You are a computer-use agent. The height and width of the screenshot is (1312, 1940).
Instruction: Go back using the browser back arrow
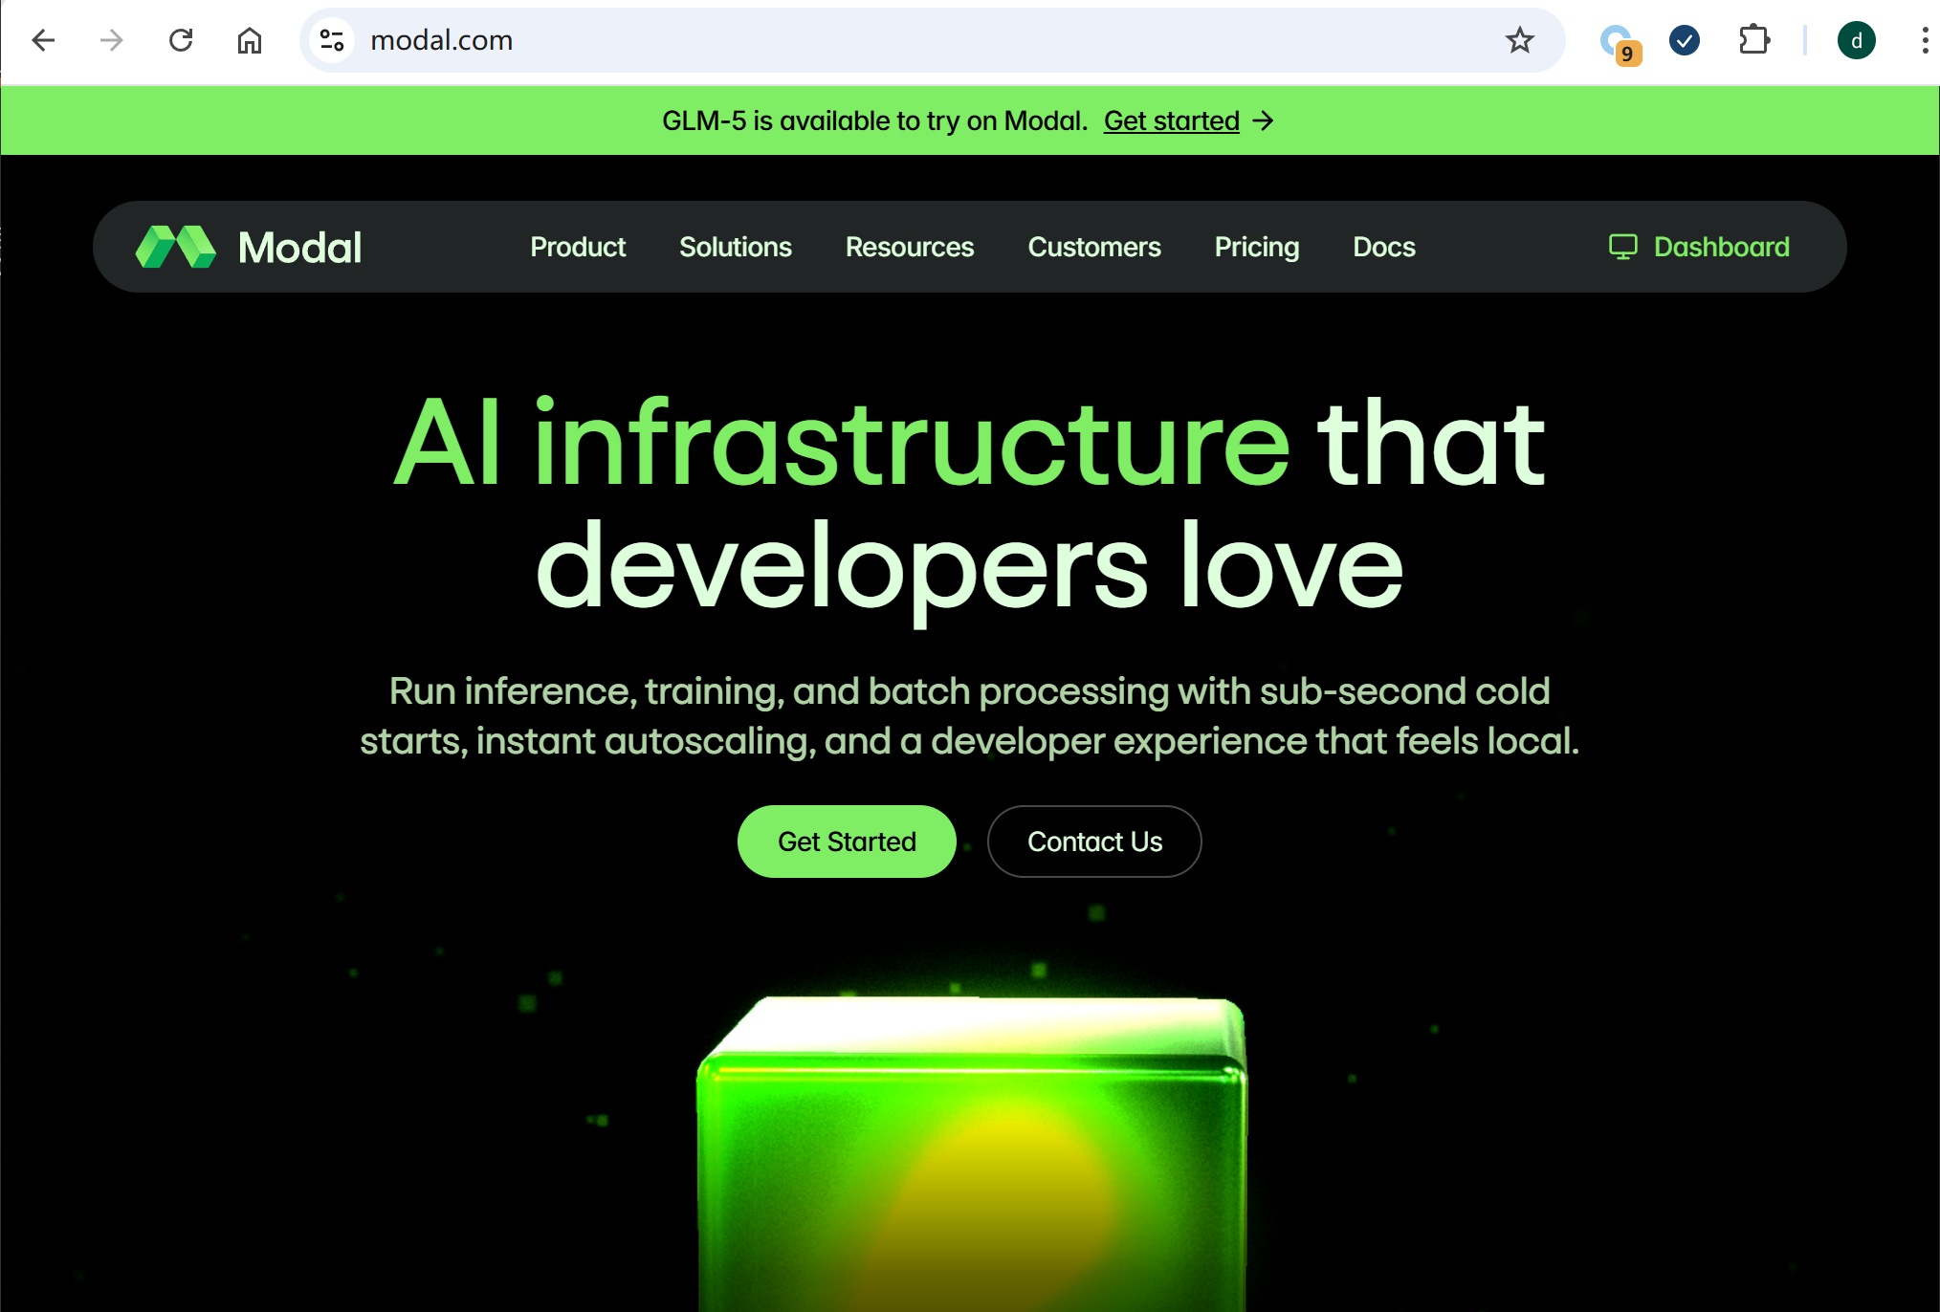pyautogui.click(x=44, y=40)
